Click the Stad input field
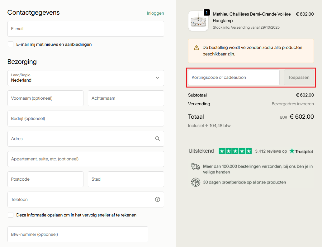 point(126,179)
